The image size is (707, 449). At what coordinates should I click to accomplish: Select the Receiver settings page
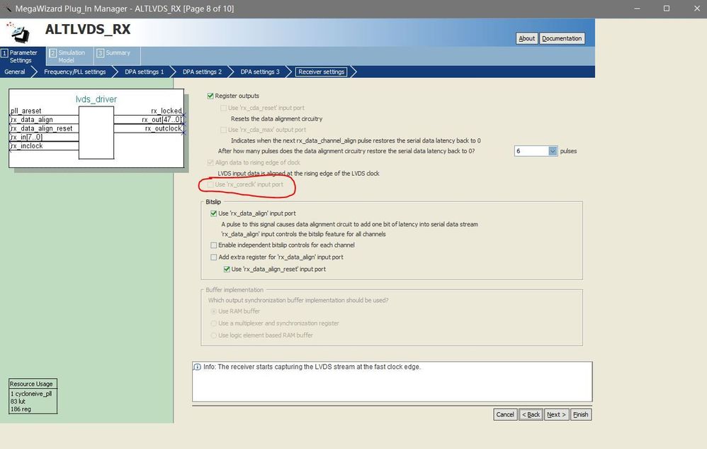[x=321, y=72]
